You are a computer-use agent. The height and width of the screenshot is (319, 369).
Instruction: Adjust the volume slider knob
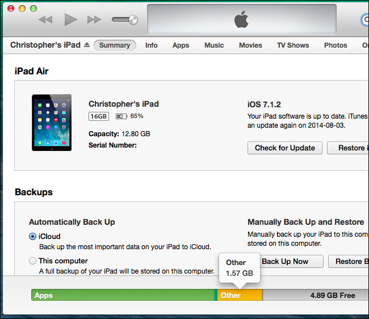pyautogui.click(x=133, y=19)
